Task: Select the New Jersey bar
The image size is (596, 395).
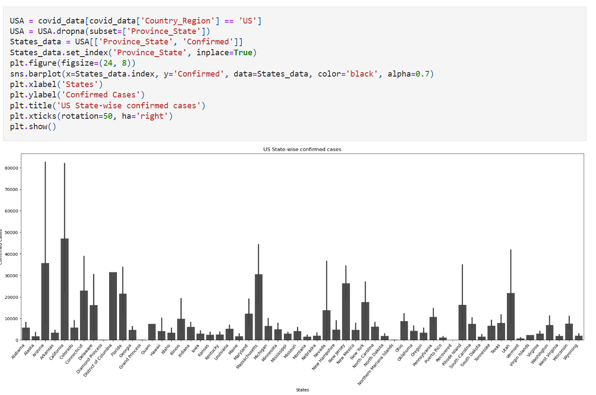Action: pyautogui.click(x=346, y=311)
